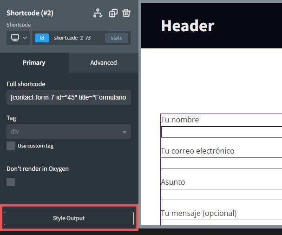Click the Asunto input field
This screenshot has height=235, width=282.
point(222,195)
